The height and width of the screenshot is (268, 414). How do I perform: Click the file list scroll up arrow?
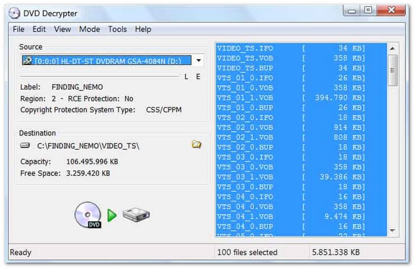392,49
